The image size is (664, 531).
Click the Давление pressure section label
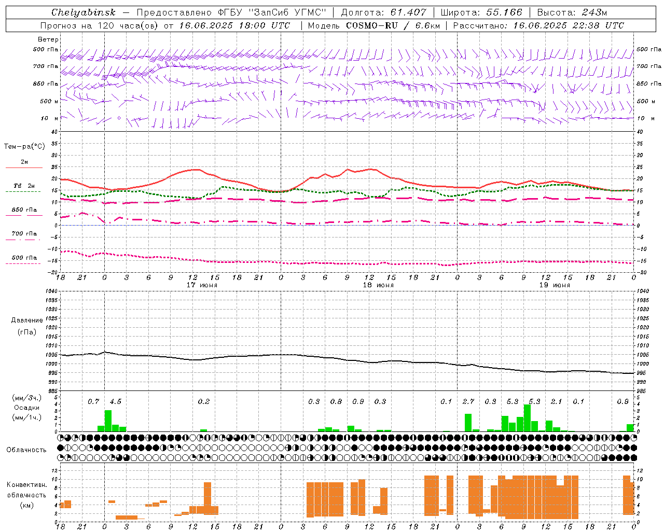27,320
